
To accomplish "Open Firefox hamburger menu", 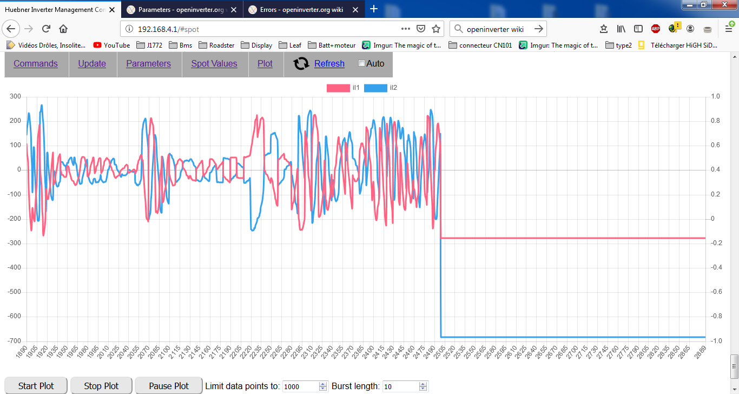I will 729,29.
